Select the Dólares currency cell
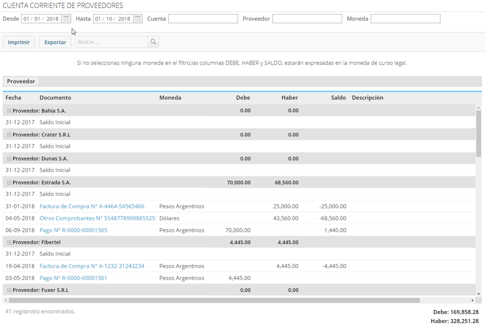 (x=169, y=218)
